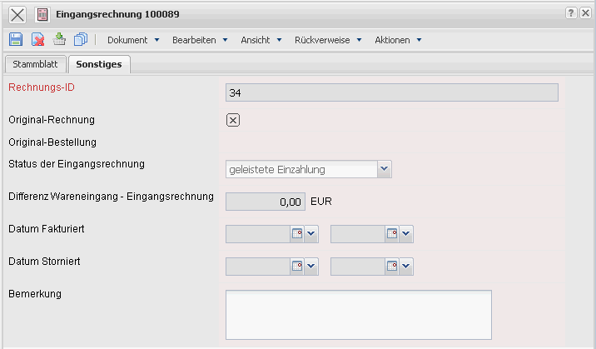This screenshot has height=349, width=596.
Task: Open the Rückverweise menu
Action: coord(328,40)
